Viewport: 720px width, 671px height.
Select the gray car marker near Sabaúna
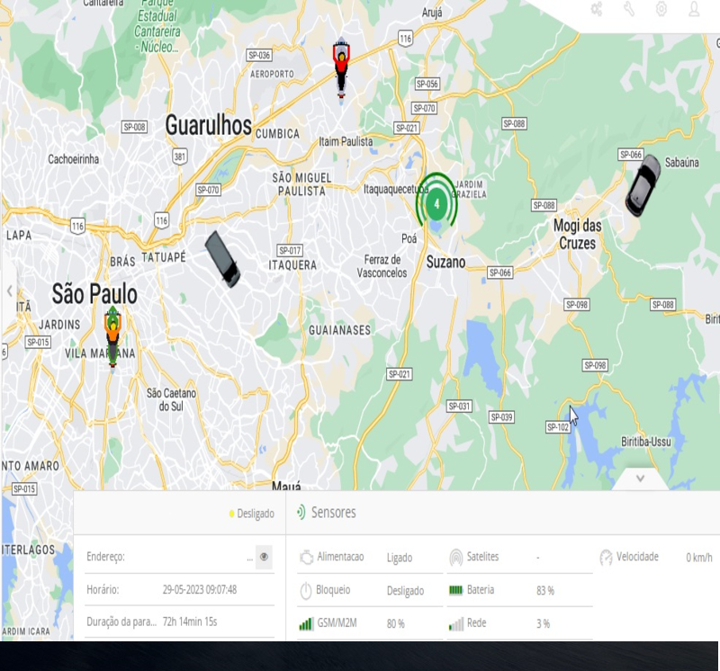point(643,185)
